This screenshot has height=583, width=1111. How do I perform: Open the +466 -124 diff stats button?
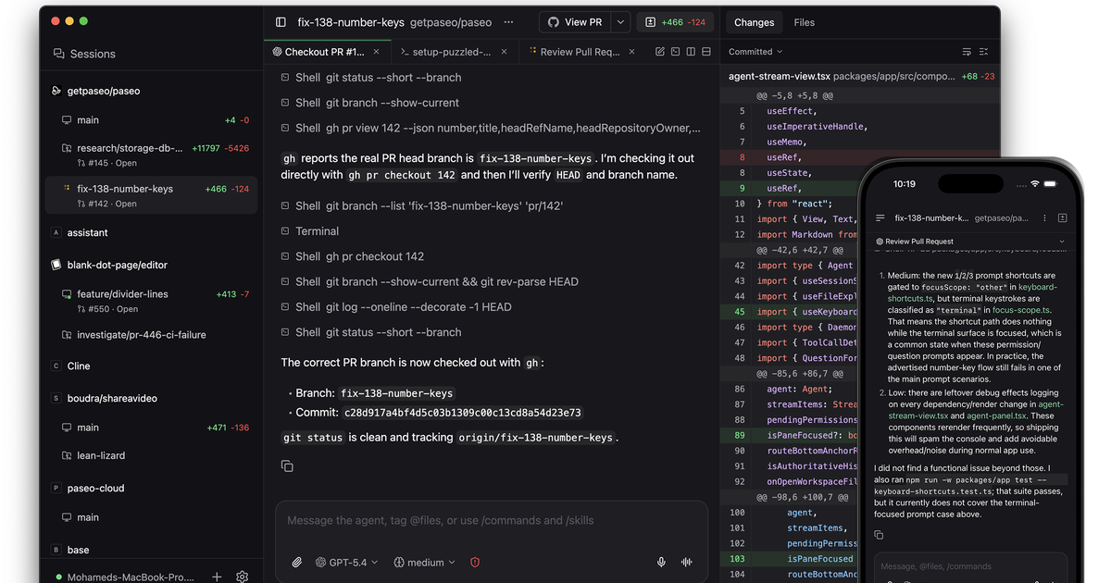[675, 22]
